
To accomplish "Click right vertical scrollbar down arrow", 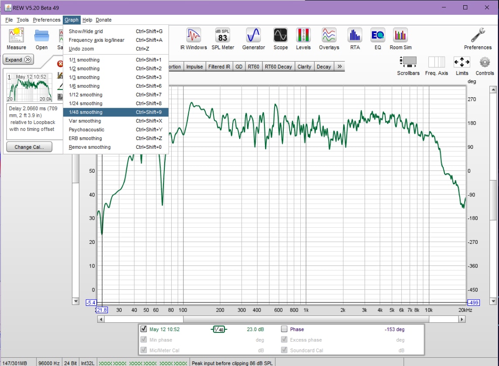I will coord(493,301).
